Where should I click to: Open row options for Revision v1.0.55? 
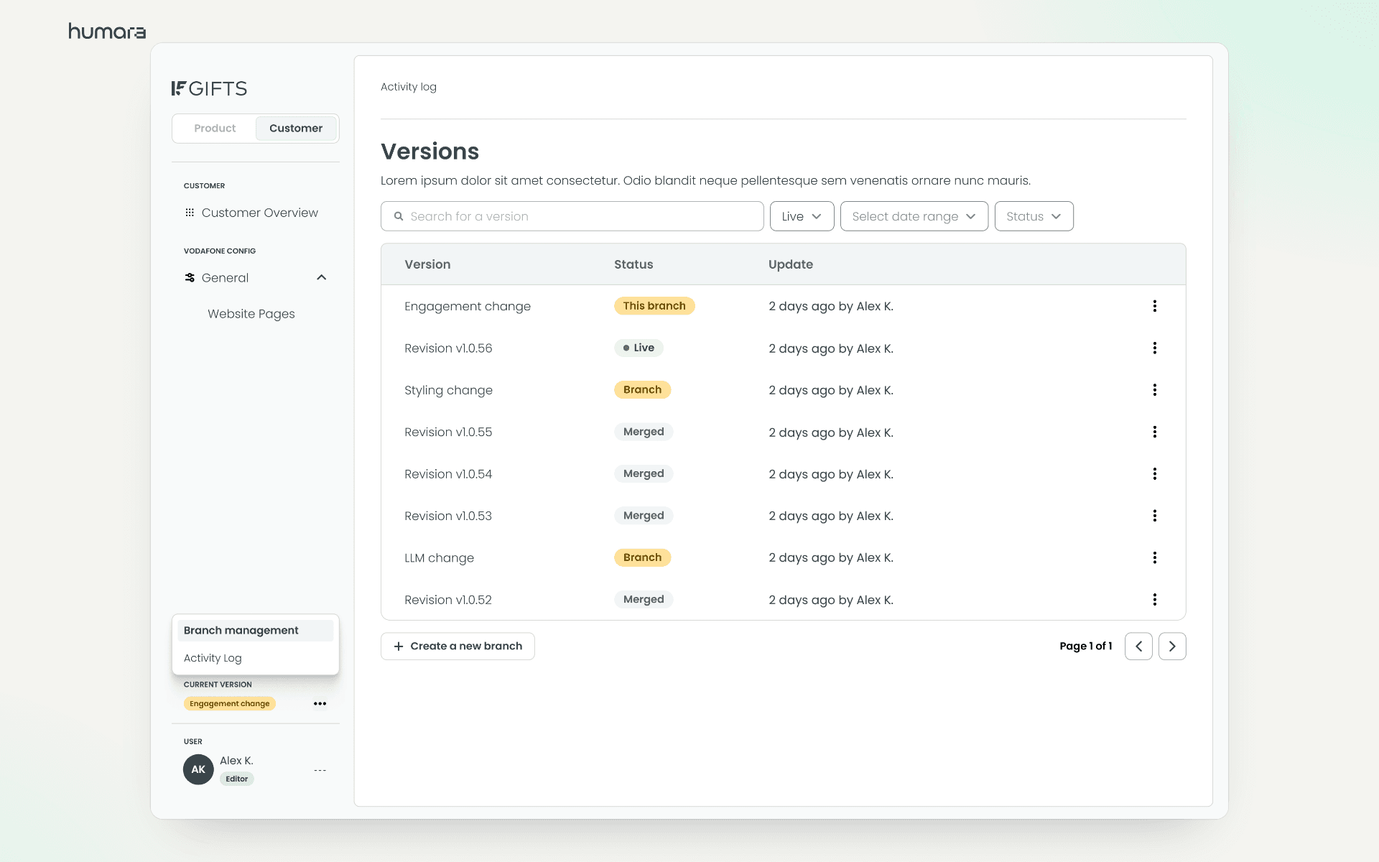coord(1154,432)
